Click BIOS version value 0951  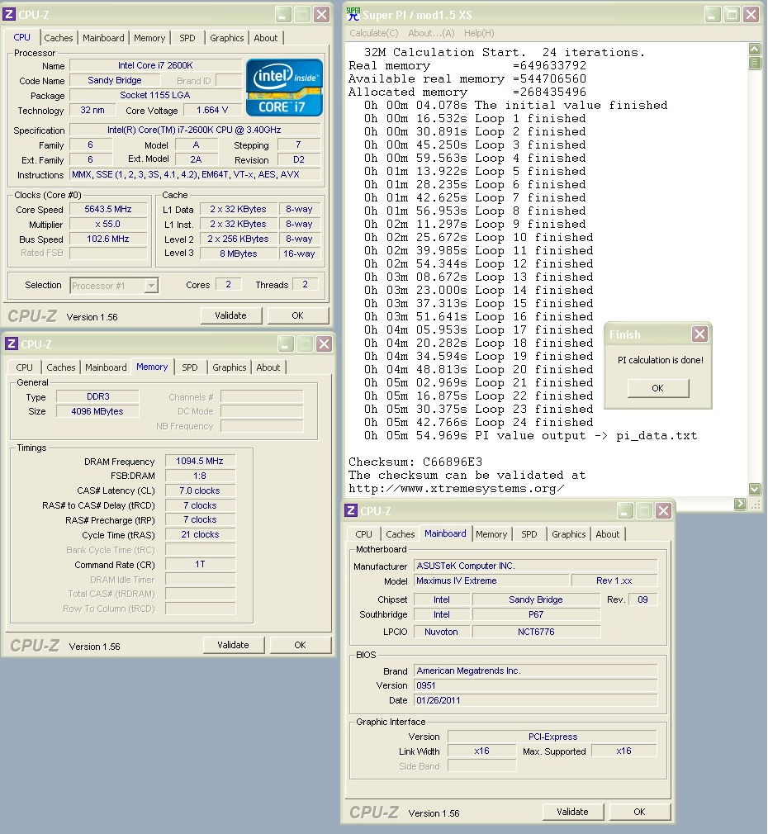[x=536, y=685]
